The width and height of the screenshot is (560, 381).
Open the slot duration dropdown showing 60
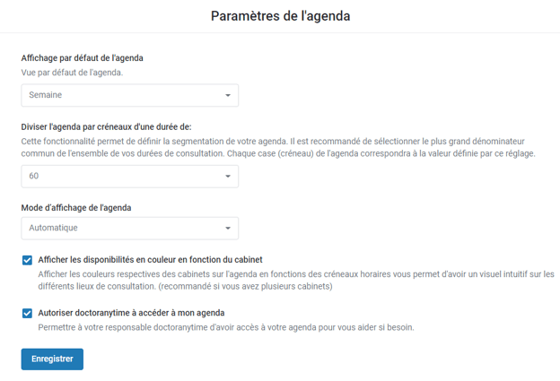pyautogui.click(x=129, y=177)
